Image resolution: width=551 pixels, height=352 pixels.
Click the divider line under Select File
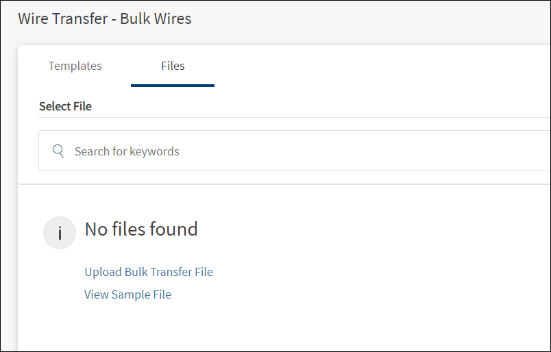(274, 118)
